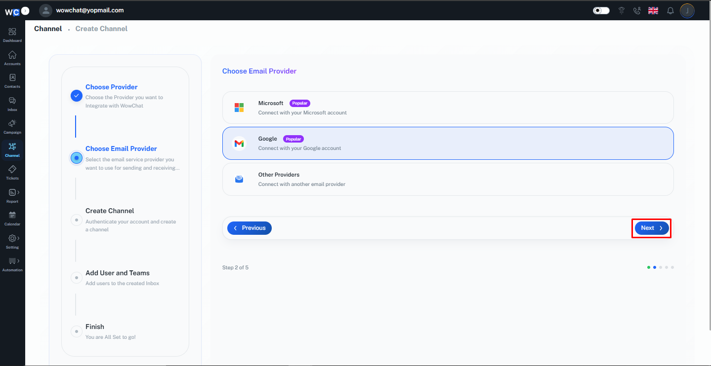Click the Other Providers mail icon
This screenshot has width=711, height=366.
tap(239, 180)
